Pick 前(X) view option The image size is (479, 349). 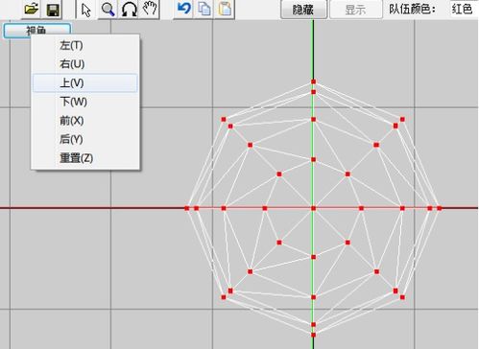(x=85, y=121)
